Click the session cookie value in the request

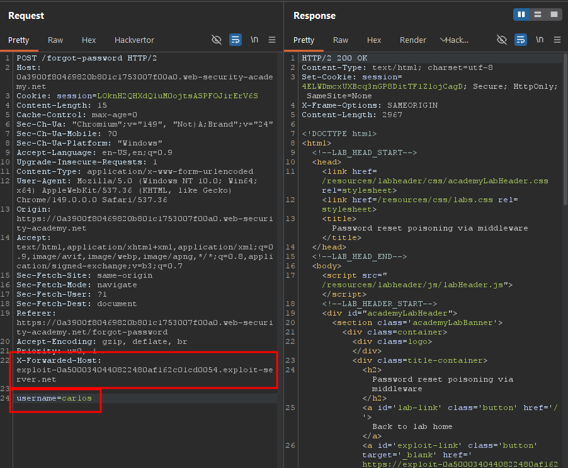point(178,96)
